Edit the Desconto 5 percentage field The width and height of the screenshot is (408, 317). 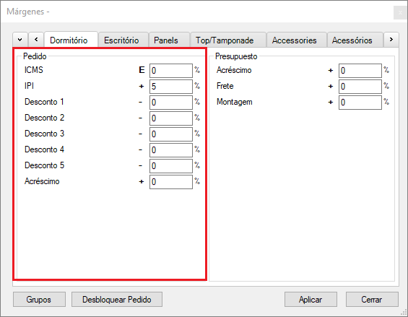coord(171,166)
